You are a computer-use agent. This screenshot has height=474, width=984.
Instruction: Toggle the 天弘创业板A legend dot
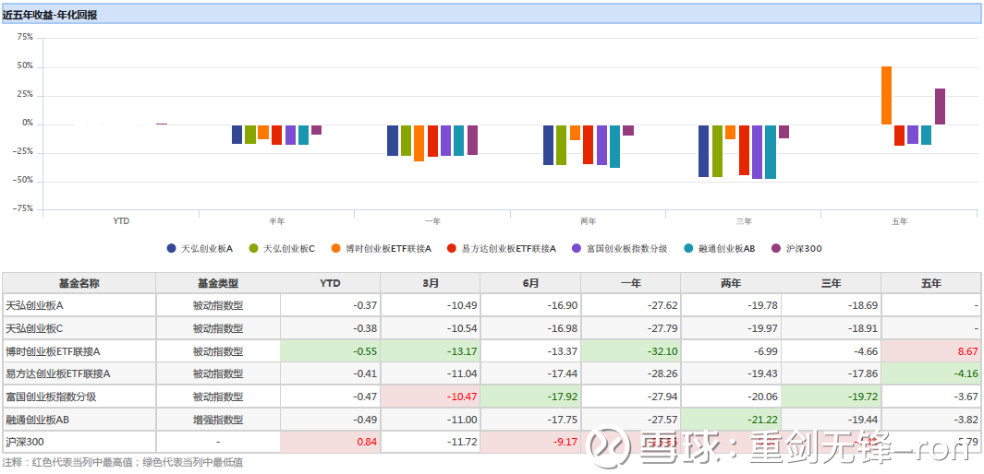point(171,249)
